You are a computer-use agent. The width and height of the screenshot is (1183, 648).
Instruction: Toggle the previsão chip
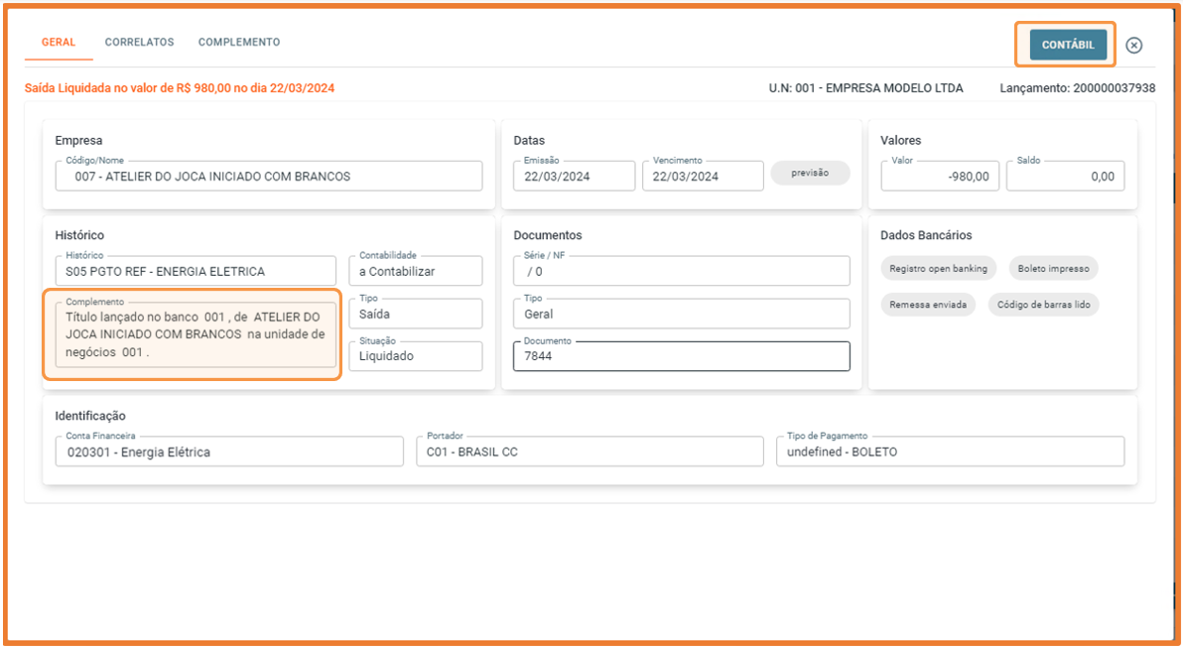810,173
